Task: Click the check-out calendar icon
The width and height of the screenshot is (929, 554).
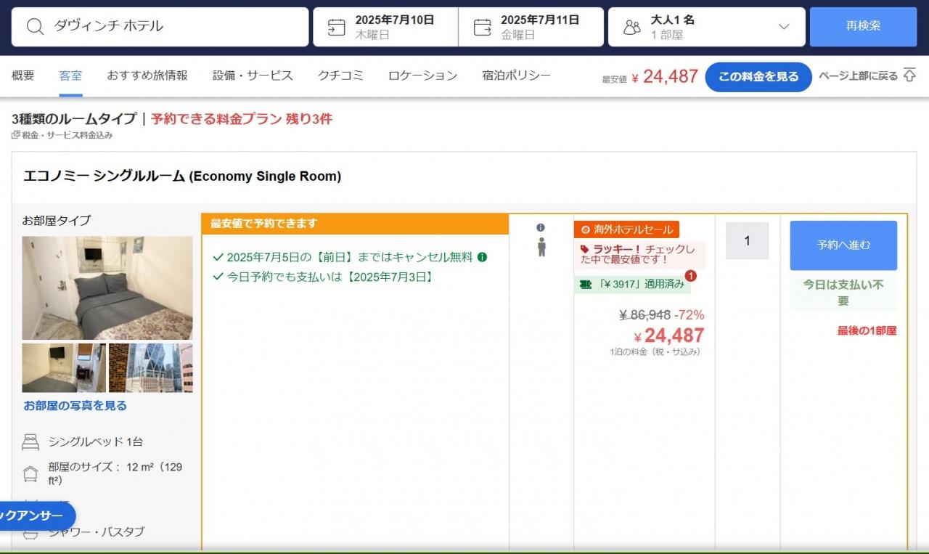Action: (482, 28)
